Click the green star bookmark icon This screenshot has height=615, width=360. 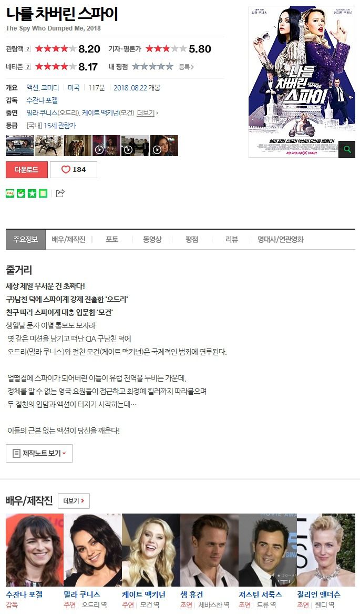32,193
